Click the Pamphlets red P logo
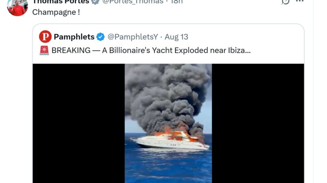This screenshot has height=183, width=327. 45,36
